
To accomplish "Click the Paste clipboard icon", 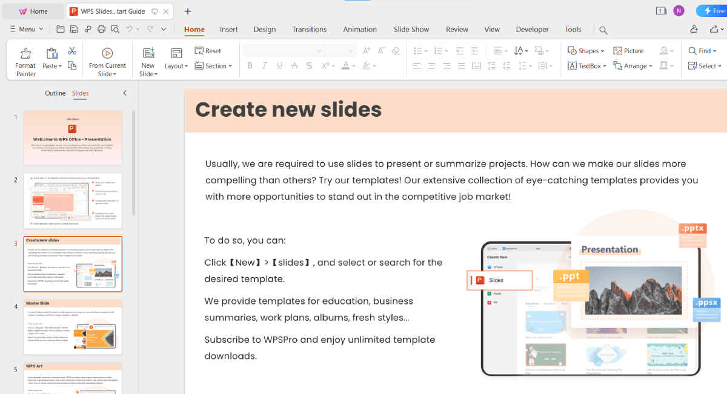I will (x=52, y=53).
